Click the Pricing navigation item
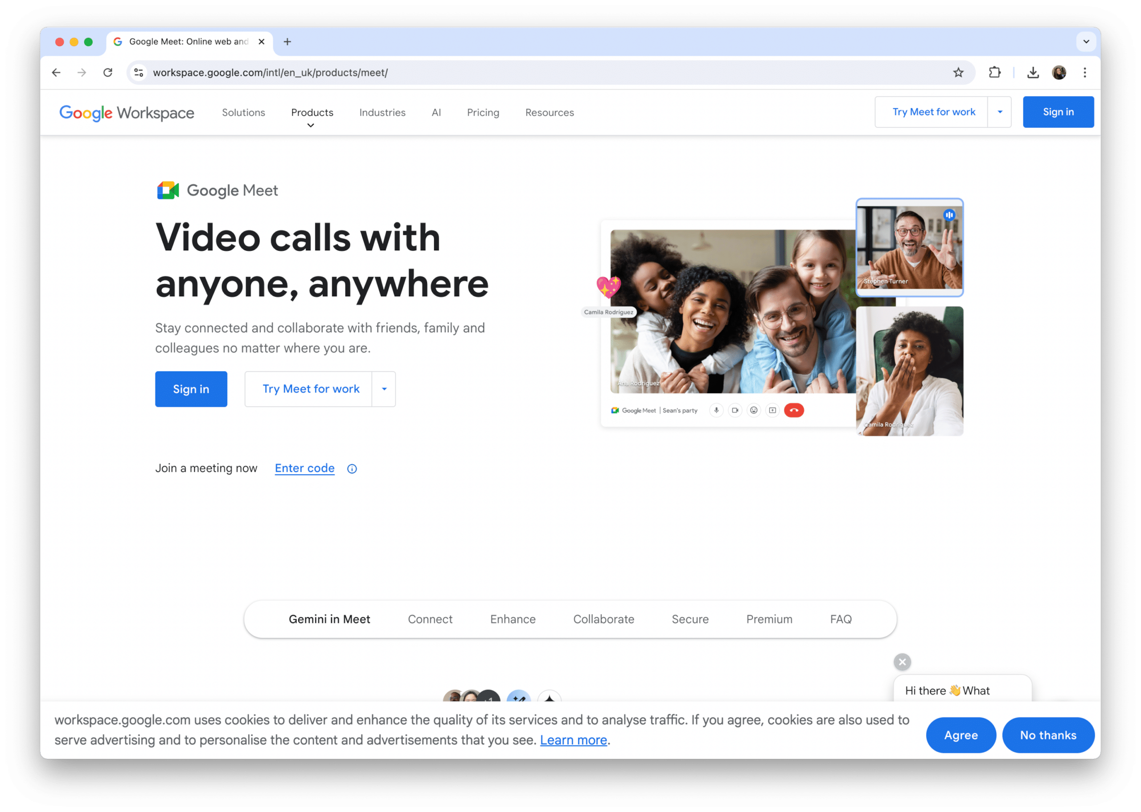 [483, 112]
